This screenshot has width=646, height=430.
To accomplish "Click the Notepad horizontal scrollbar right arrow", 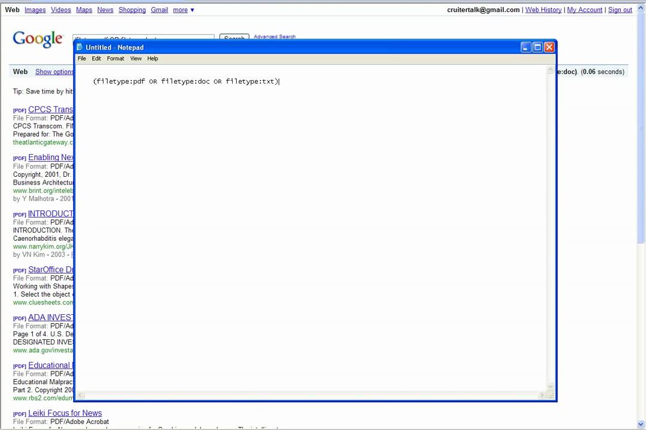I will coord(542,395).
